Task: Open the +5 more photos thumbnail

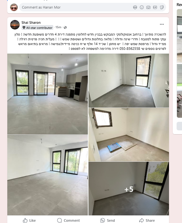Action: coord(129,189)
